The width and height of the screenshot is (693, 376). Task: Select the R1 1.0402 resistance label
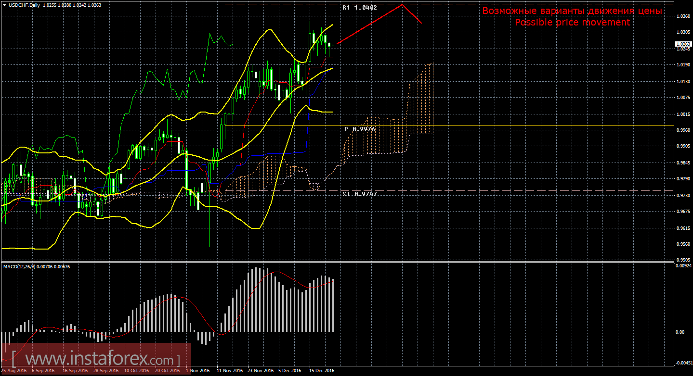click(x=359, y=8)
